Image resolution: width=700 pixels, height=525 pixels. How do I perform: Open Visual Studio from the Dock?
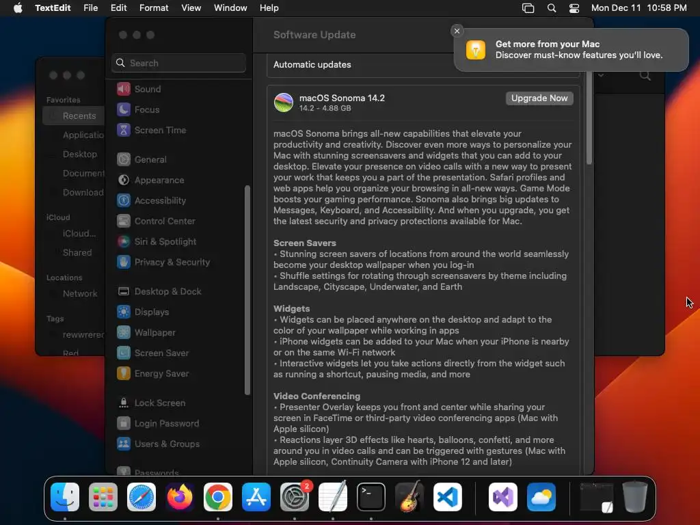point(503,497)
